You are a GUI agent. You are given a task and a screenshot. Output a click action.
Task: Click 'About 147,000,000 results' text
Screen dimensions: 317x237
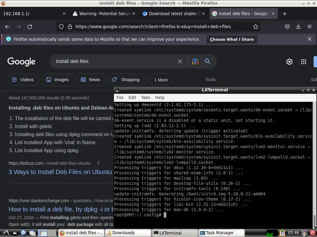49,98
